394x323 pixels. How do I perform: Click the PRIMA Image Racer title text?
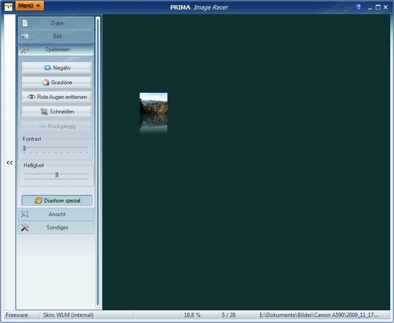(x=199, y=8)
